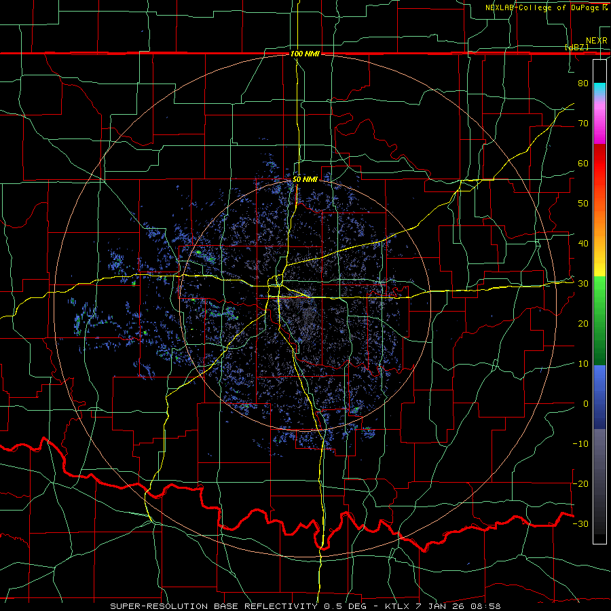
Task: Click the 20 value on the dBZ scale
Action: 583,324
